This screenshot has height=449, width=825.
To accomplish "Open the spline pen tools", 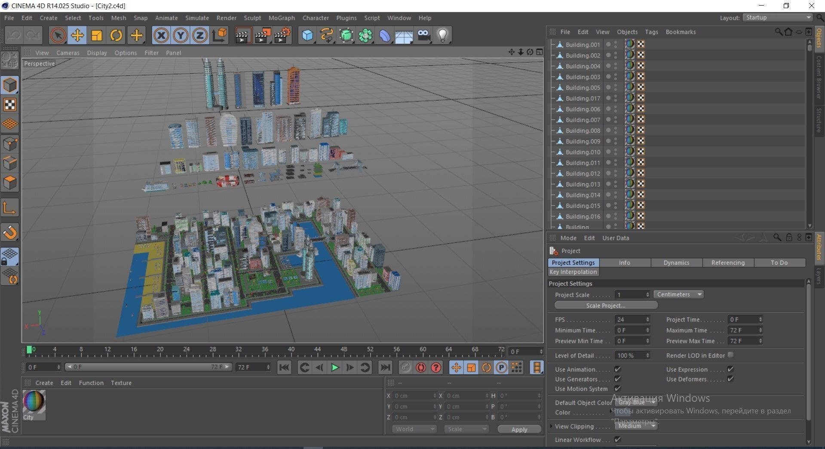I will pyautogui.click(x=327, y=35).
